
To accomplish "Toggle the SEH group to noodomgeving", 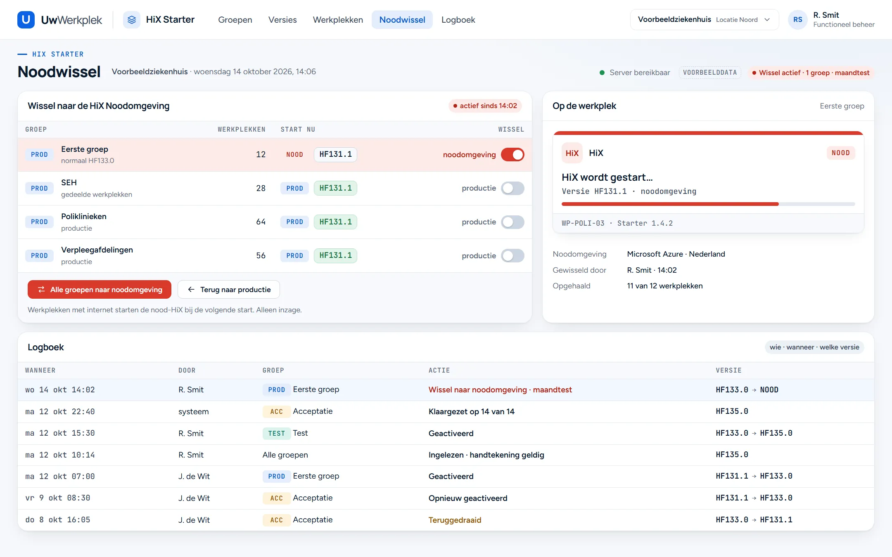I will pyautogui.click(x=512, y=188).
